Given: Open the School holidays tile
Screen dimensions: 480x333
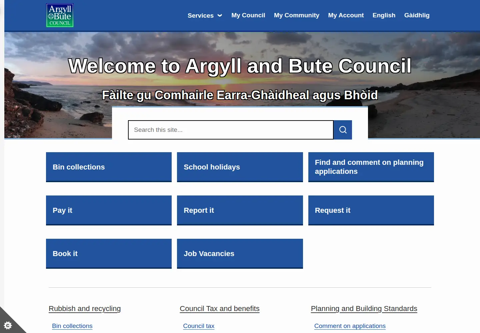Looking at the screenshot, I should (240, 167).
